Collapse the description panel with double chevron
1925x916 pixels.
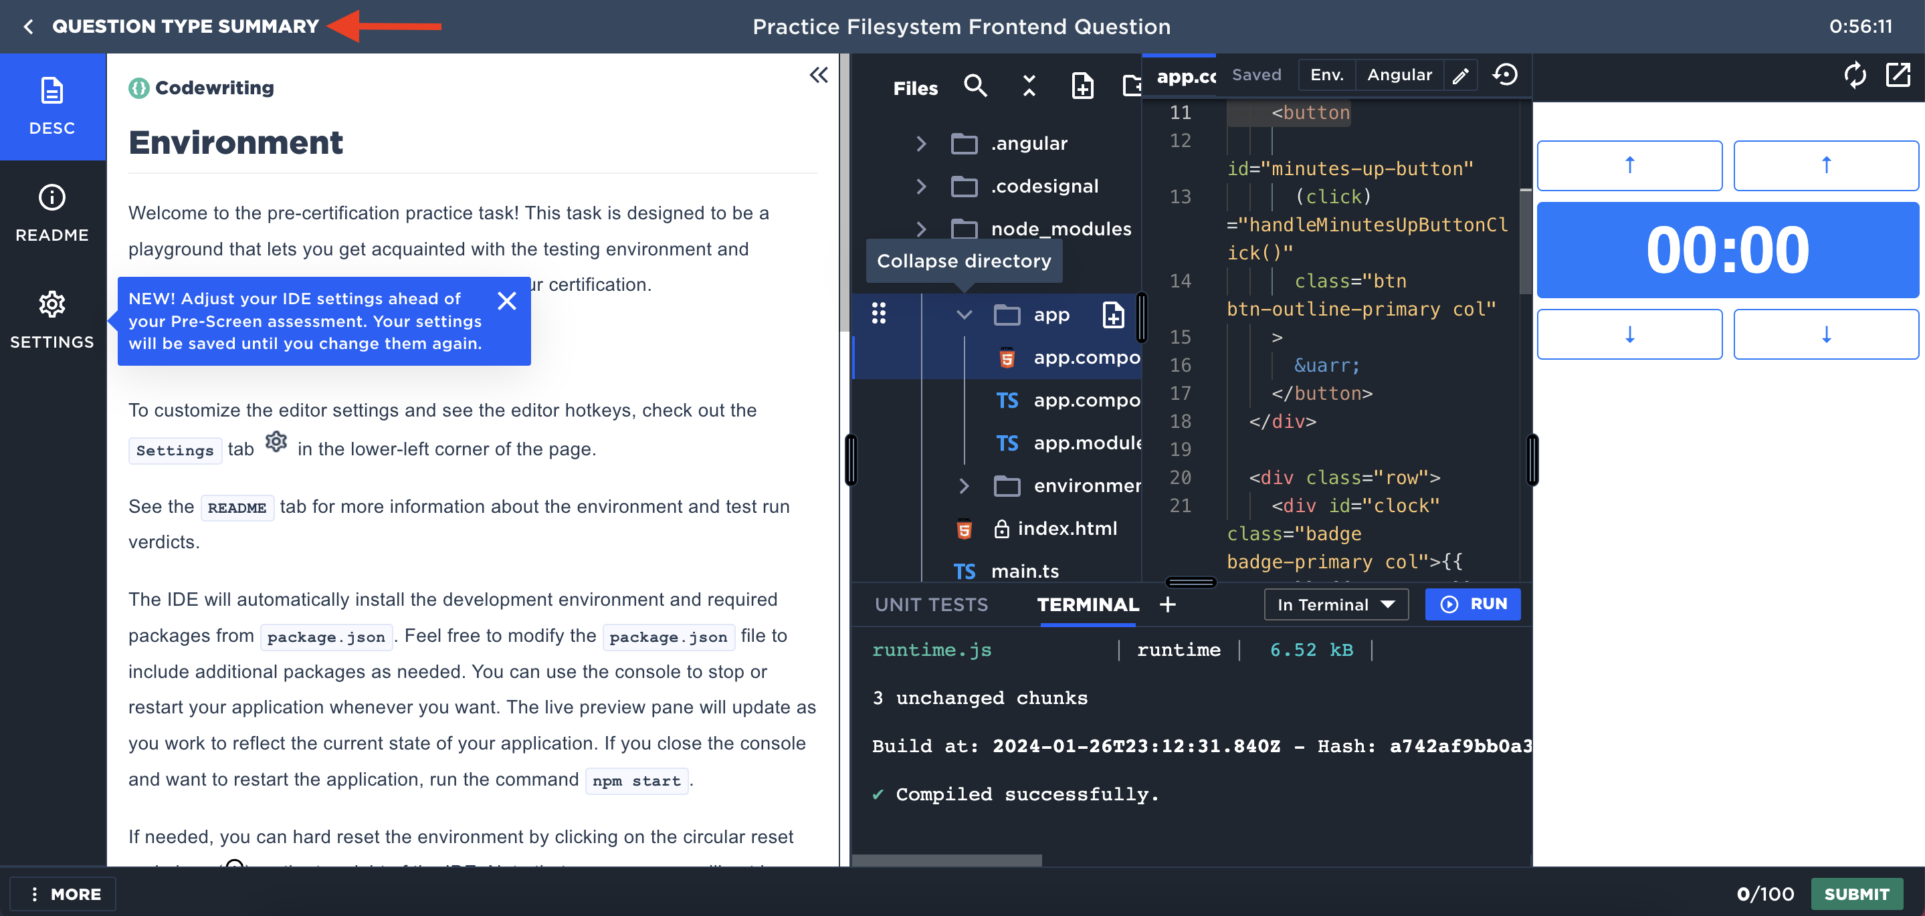point(819,75)
